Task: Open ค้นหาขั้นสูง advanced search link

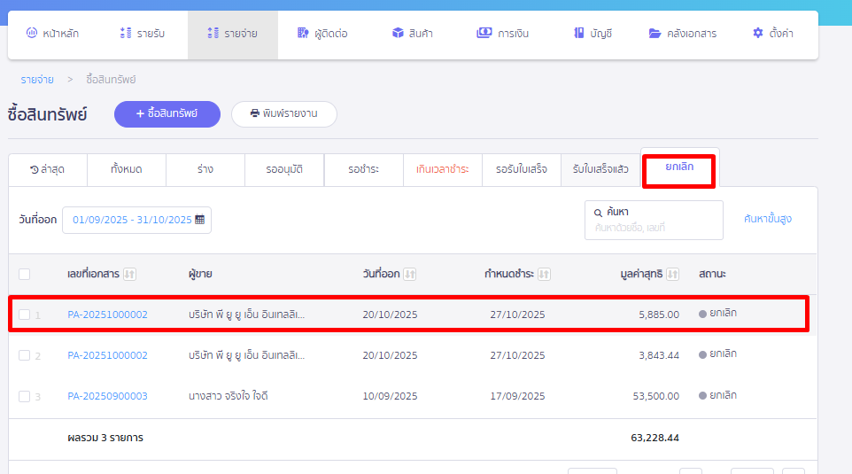Action: click(768, 219)
